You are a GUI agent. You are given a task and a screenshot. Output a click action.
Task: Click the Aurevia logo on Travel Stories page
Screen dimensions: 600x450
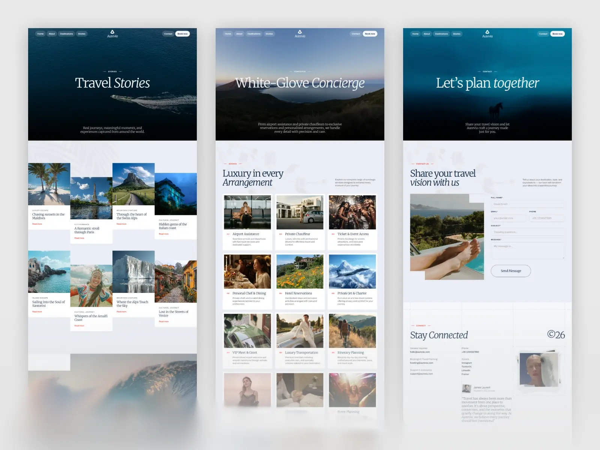pyautogui.click(x=112, y=34)
